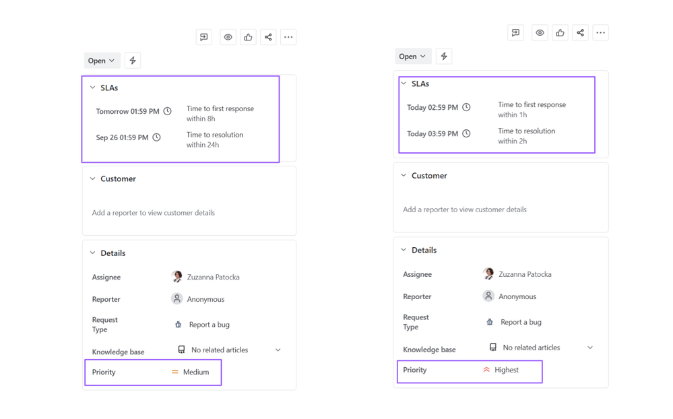Collapse the SLAs section in the left panel
Viewport: 673px width, 419px height.
pyautogui.click(x=92, y=88)
